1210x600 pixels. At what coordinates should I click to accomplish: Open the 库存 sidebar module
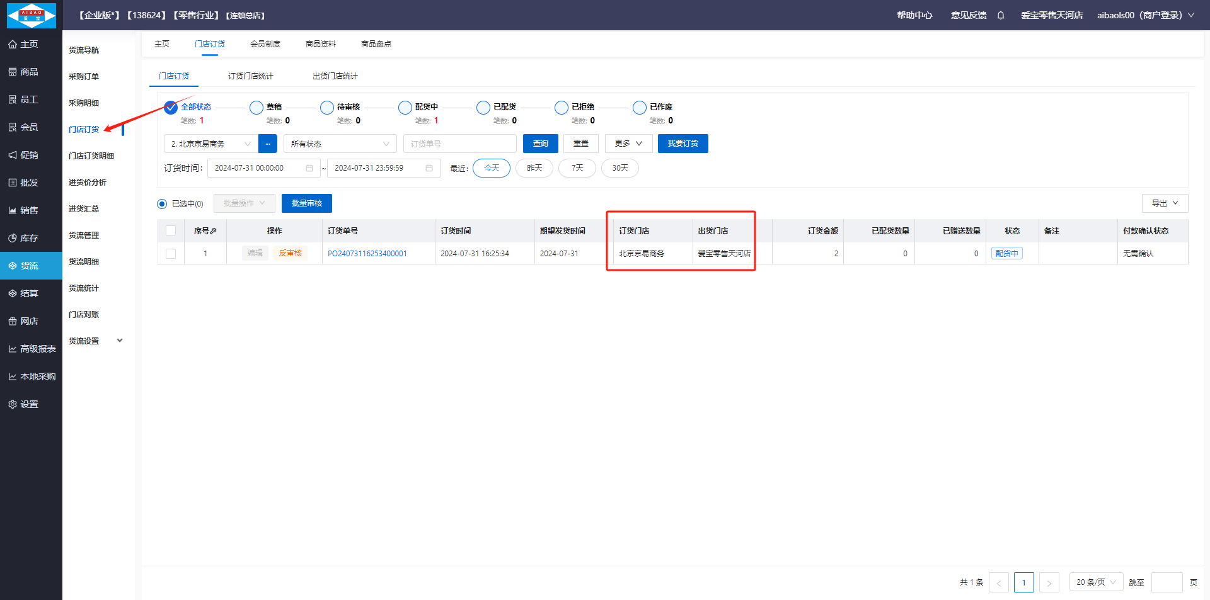pyautogui.click(x=30, y=238)
